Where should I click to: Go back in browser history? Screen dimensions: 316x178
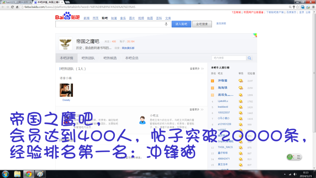pos(3,7)
